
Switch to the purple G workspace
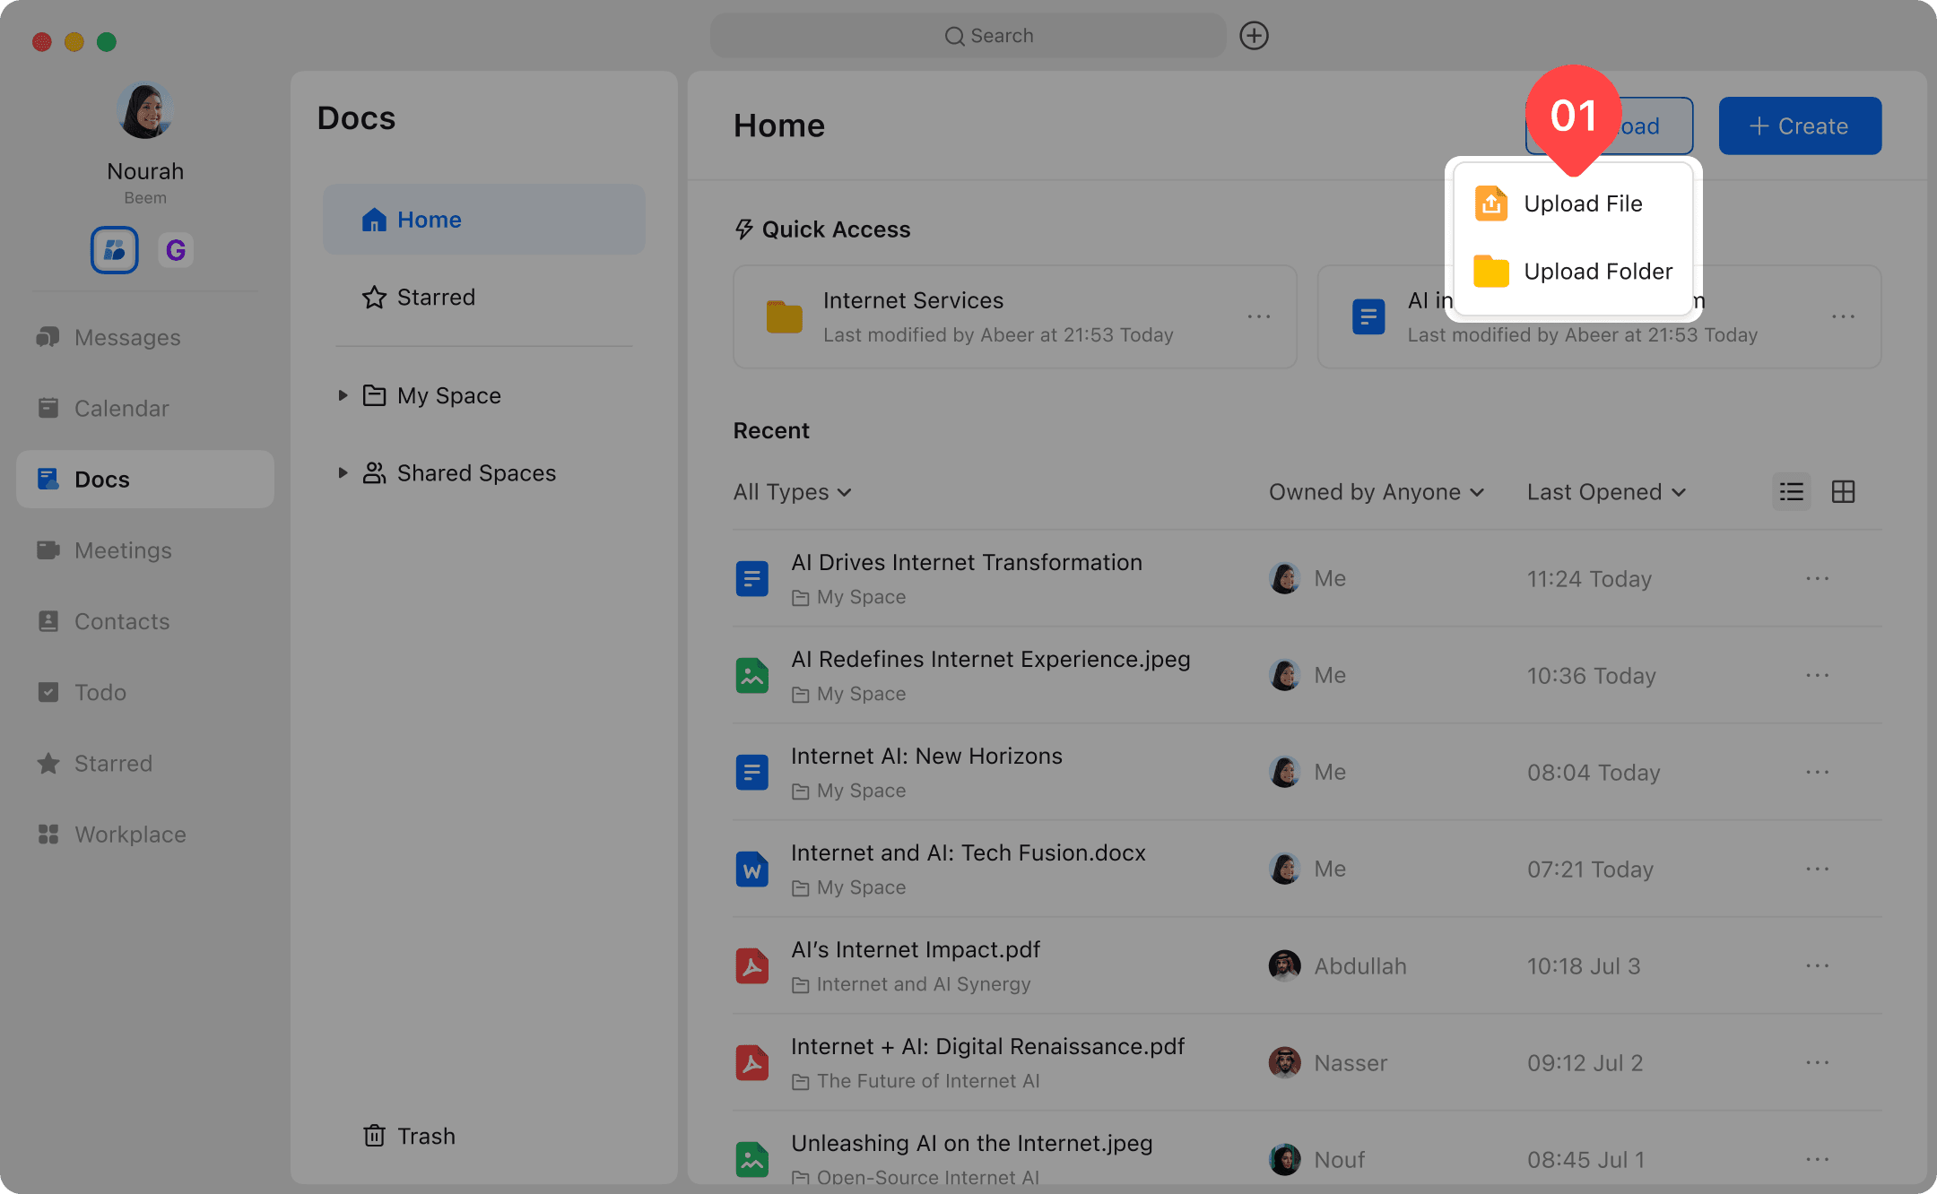[x=176, y=250]
